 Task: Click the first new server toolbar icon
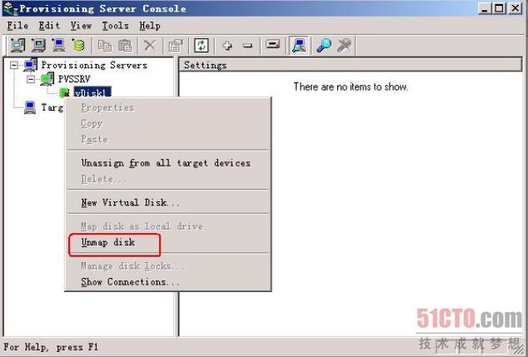click(17, 45)
